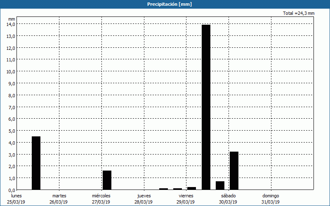Click the 5,0 y-axis value

[x=11, y=131]
